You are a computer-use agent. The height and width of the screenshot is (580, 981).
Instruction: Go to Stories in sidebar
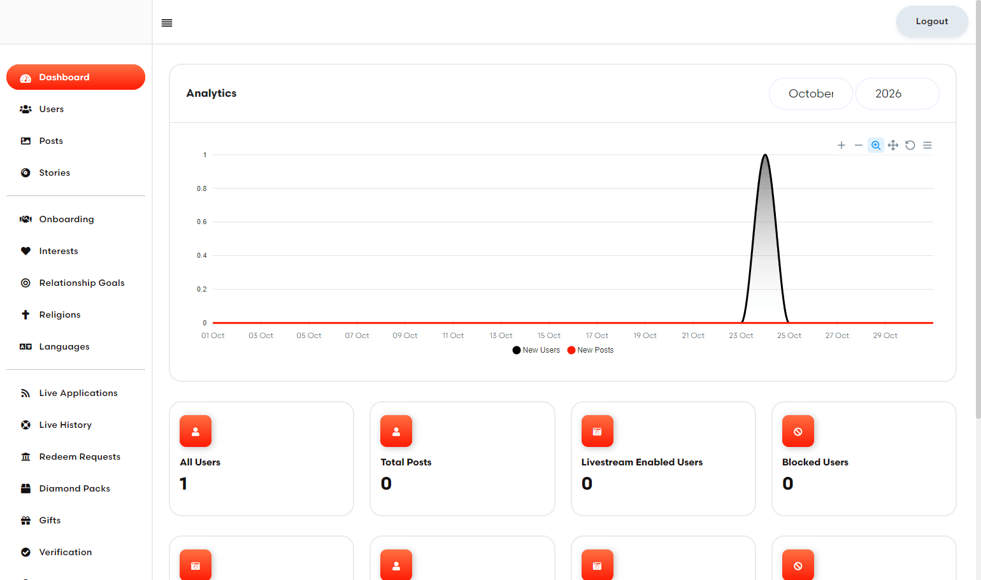coord(76,173)
